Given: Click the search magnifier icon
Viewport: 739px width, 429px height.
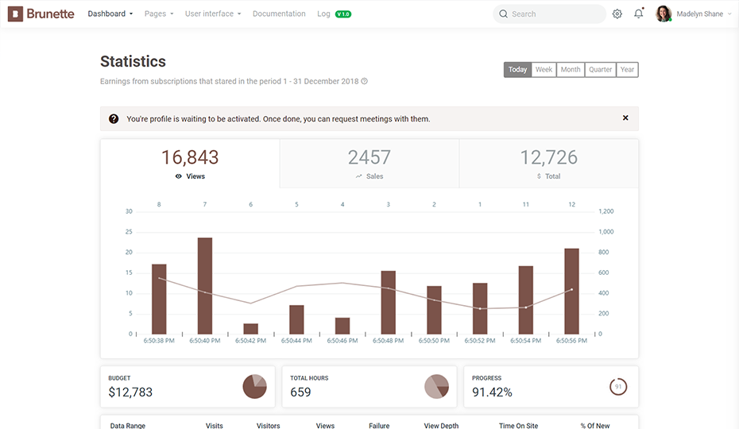Looking at the screenshot, I should pyautogui.click(x=503, y=14).
